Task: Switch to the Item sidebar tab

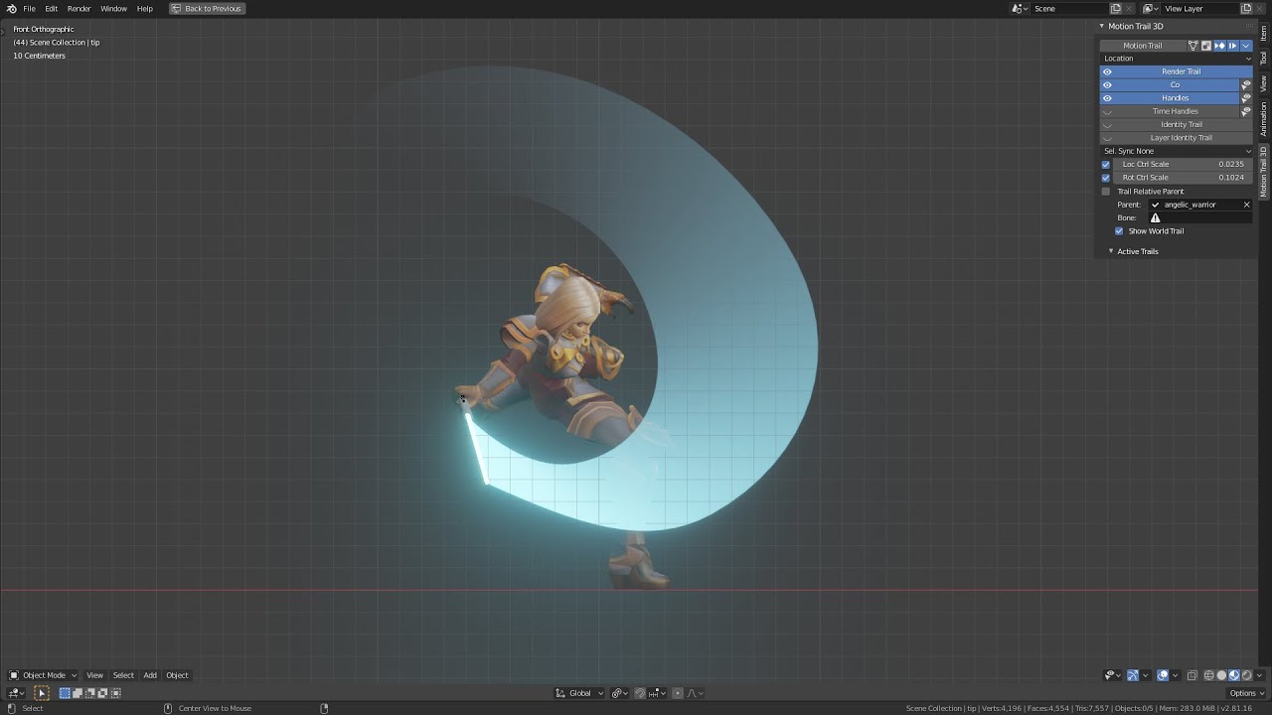Action: point(1264,33)
